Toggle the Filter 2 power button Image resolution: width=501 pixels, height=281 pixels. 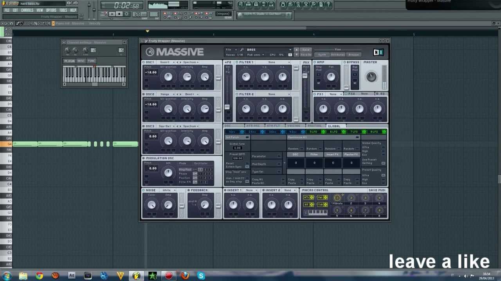click(237, 94)
